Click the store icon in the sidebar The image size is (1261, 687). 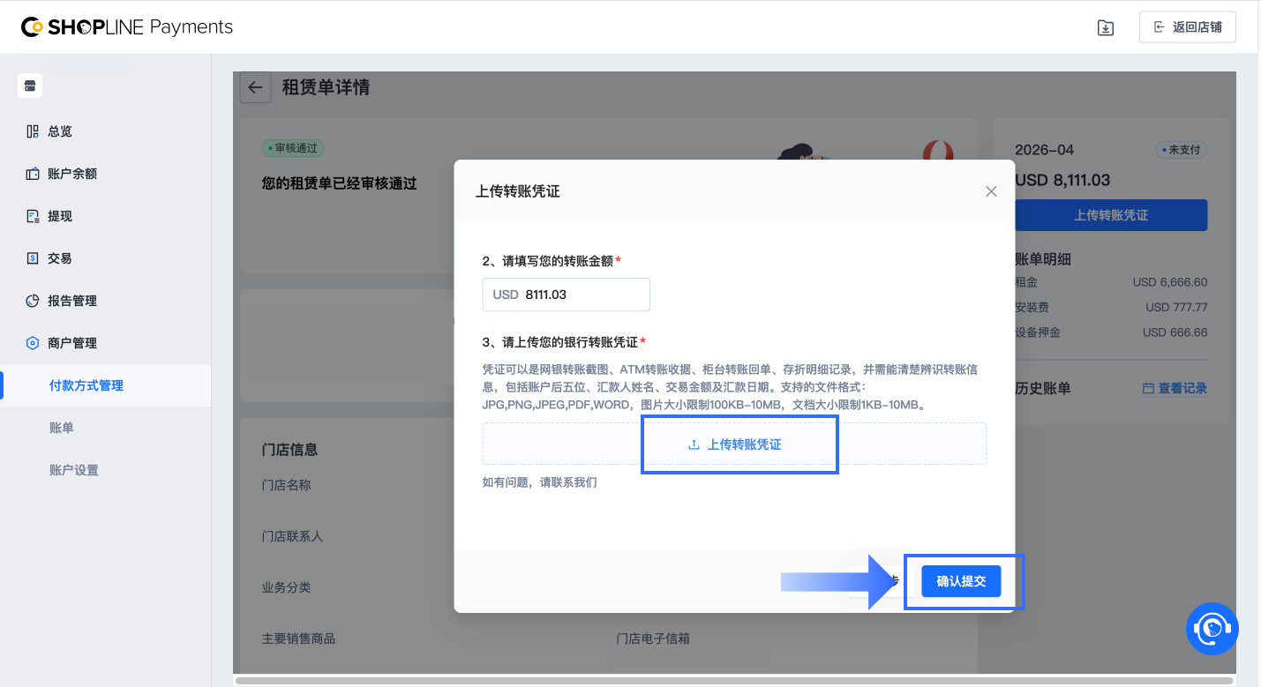point(30,86)
